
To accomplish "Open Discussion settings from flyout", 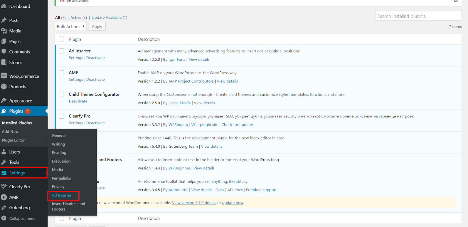I will (x=61, y=161).
